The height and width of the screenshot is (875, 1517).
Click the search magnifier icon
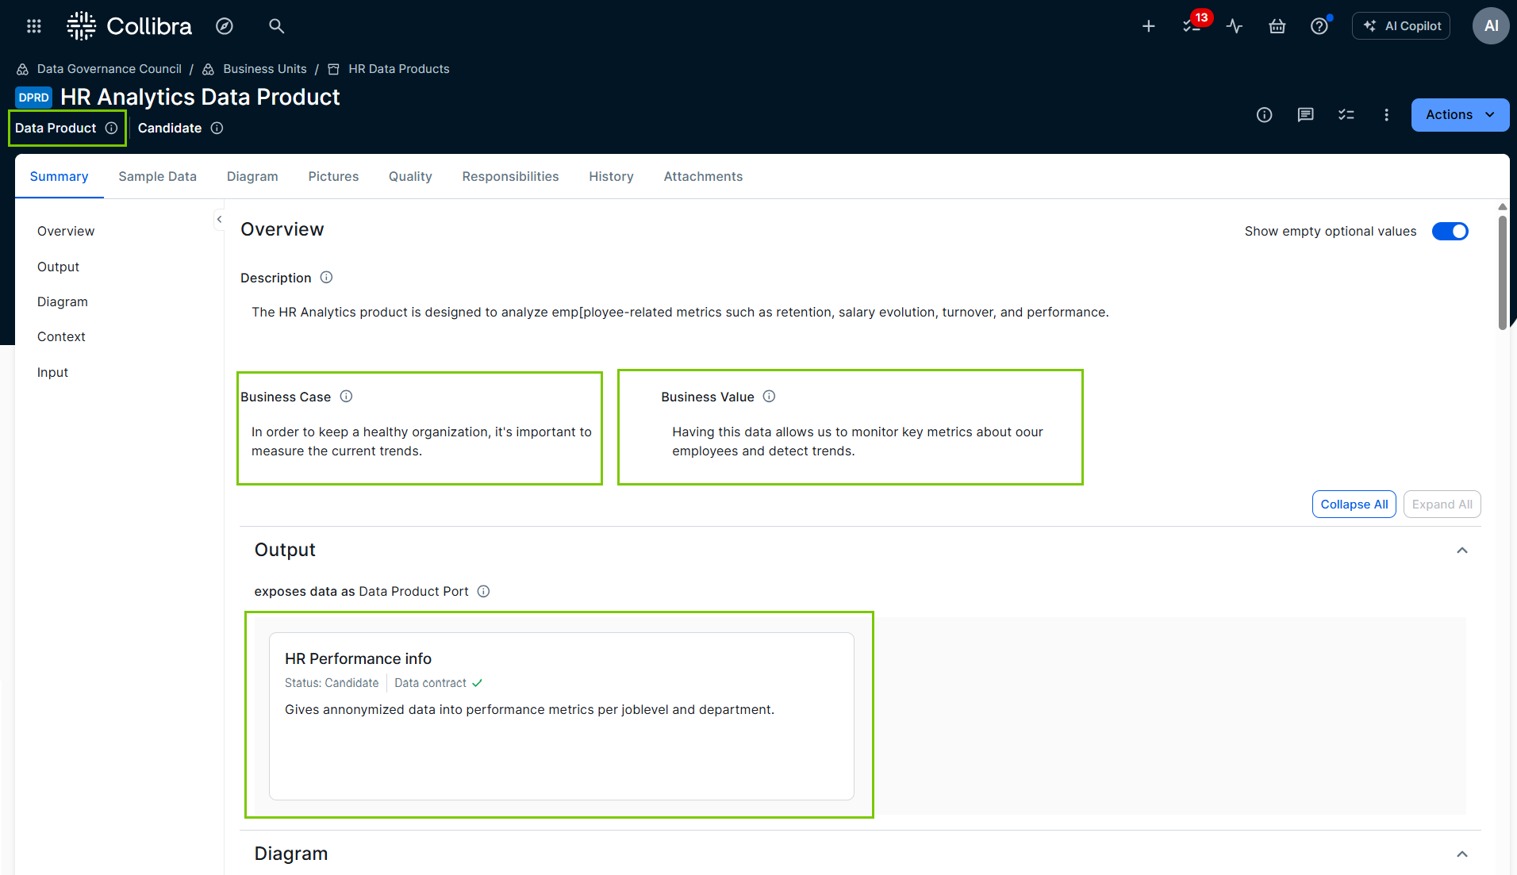pyautogui.click(x=276, y=25)
